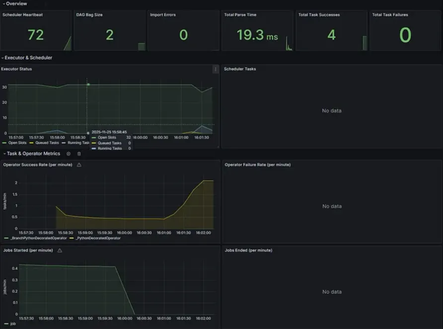Image resolution: width=443 pixels, height=329 pixels.
Task: Click the Jobs Ended (per minute) panel title
Action: click(x=249, y=250)
